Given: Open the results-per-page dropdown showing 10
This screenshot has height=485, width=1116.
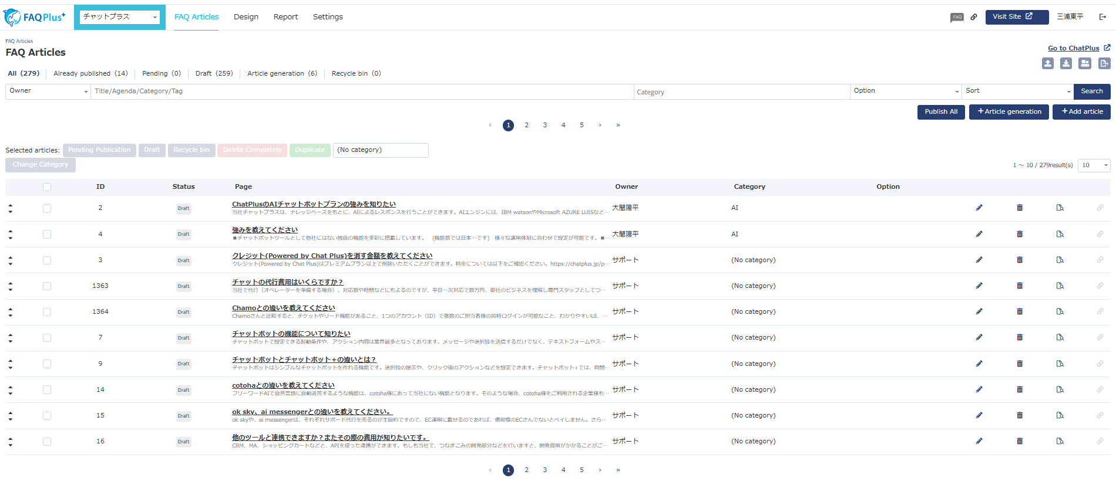Looking at the screenshot, I should pyautogui.click(x=1094, y=165).
